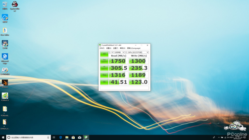
Task: Select the Microsoft Edge desktop shortcut
Action: (x=5, y=59)
